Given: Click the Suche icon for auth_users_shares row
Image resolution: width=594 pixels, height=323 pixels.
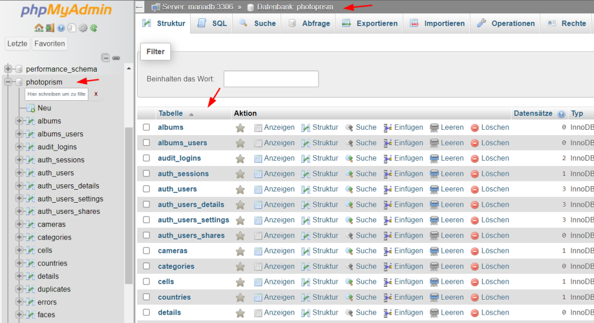Looking at the screenshot, I should [349, 236].
